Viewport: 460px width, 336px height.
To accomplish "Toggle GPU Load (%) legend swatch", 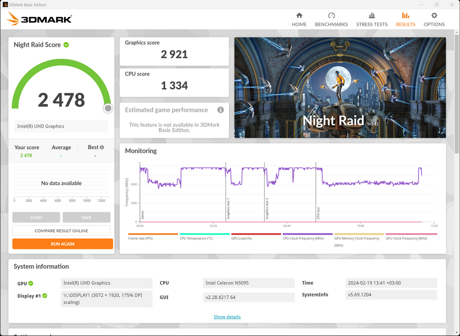I will (x=256, y=234).
